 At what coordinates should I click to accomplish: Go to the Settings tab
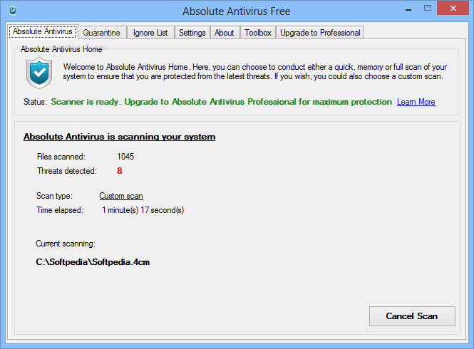(192, 33)
